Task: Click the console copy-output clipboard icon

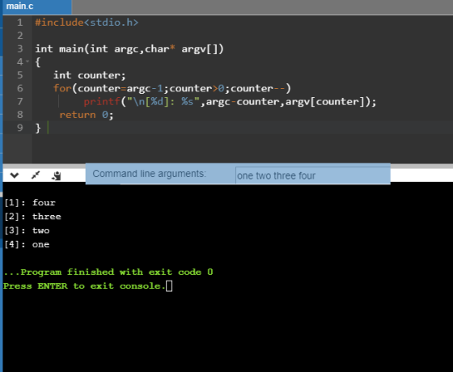Action: point(57,175)
